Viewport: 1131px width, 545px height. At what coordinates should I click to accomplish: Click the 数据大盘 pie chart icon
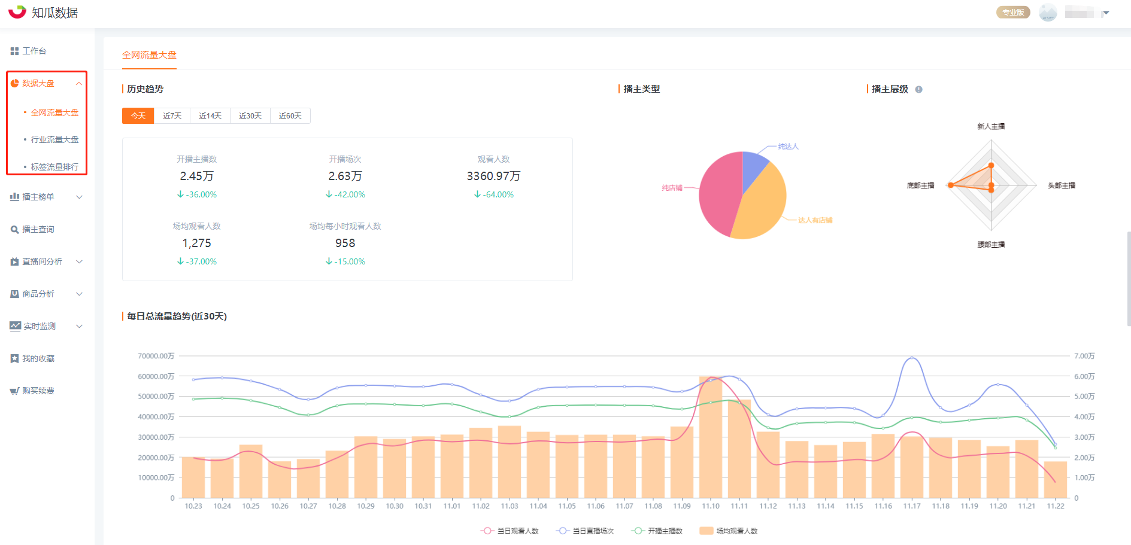click(14, 84)
